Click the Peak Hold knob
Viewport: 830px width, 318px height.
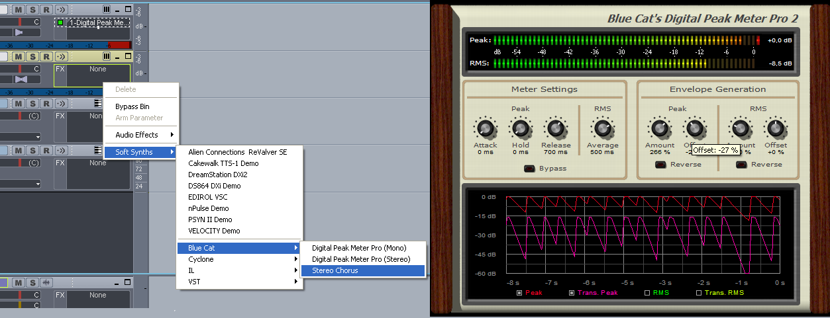[520, 128]
